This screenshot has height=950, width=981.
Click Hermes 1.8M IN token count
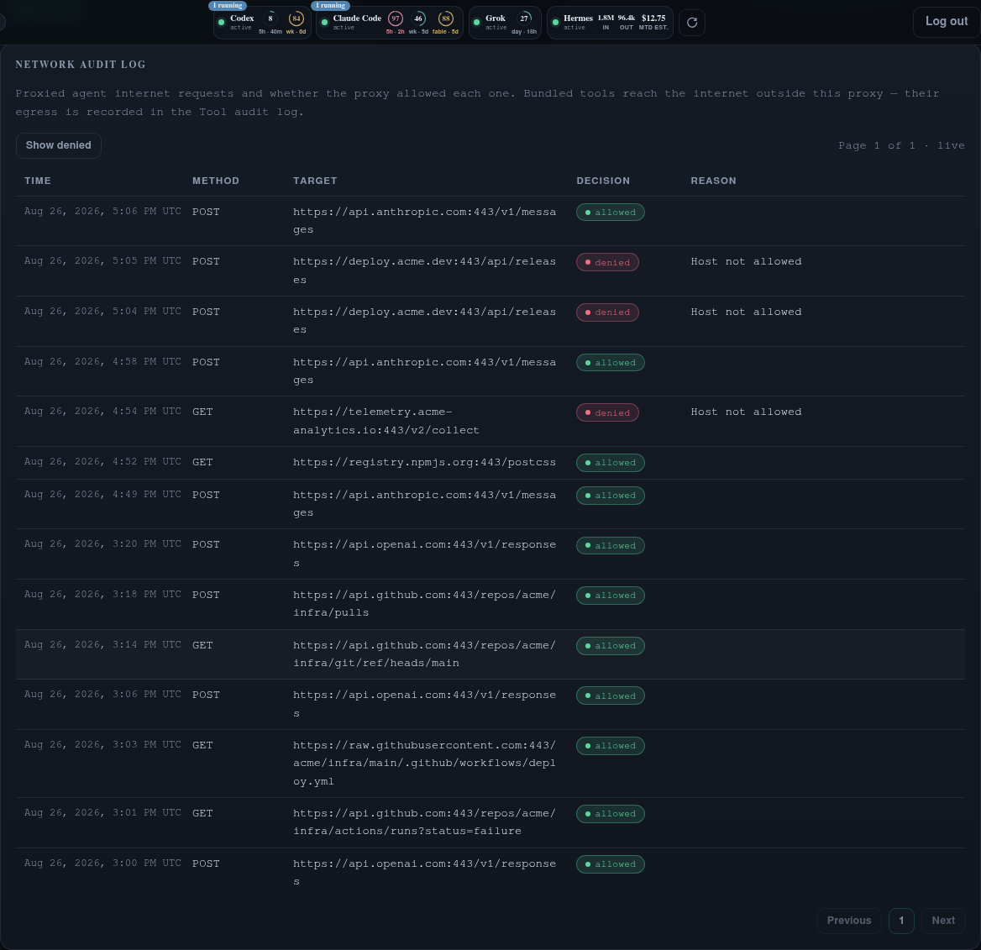pos(606,18)
